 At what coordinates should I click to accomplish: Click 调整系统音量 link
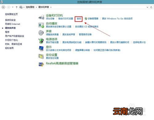(52, 35)
